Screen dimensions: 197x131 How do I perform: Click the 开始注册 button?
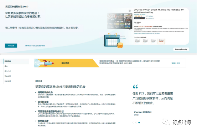pos(11,45)
